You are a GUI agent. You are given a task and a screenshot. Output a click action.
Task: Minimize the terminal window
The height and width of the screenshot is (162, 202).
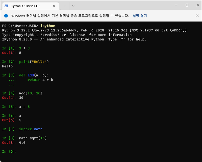click(x=176, y=5)
